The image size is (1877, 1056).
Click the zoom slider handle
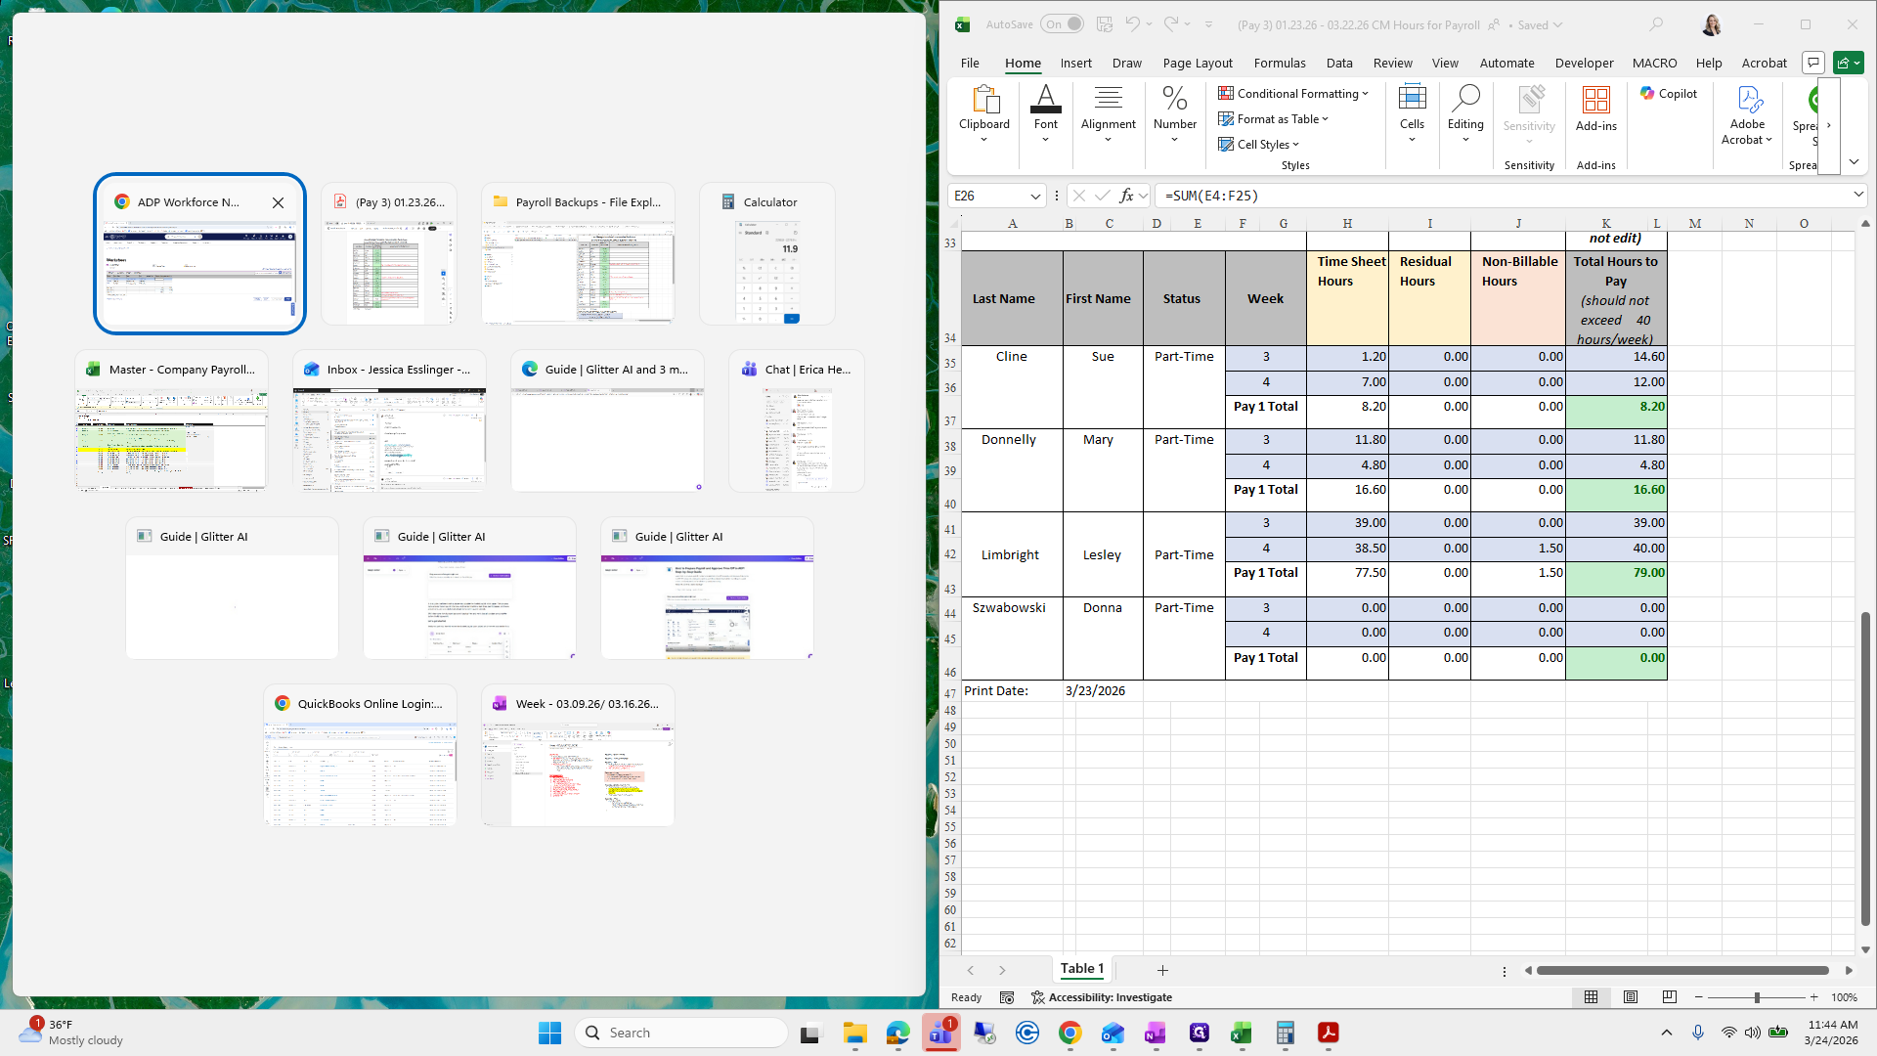click(x=1757, y=997)
